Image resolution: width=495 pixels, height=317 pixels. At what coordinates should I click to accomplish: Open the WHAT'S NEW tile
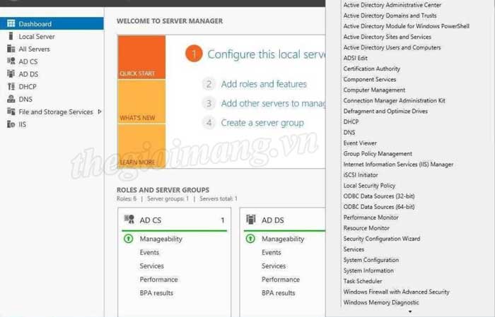[141, 102]
